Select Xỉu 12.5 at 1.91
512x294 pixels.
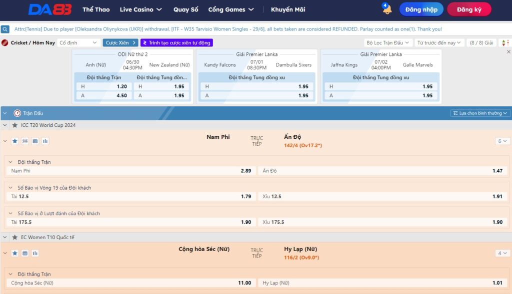click(x=382, y=197)
